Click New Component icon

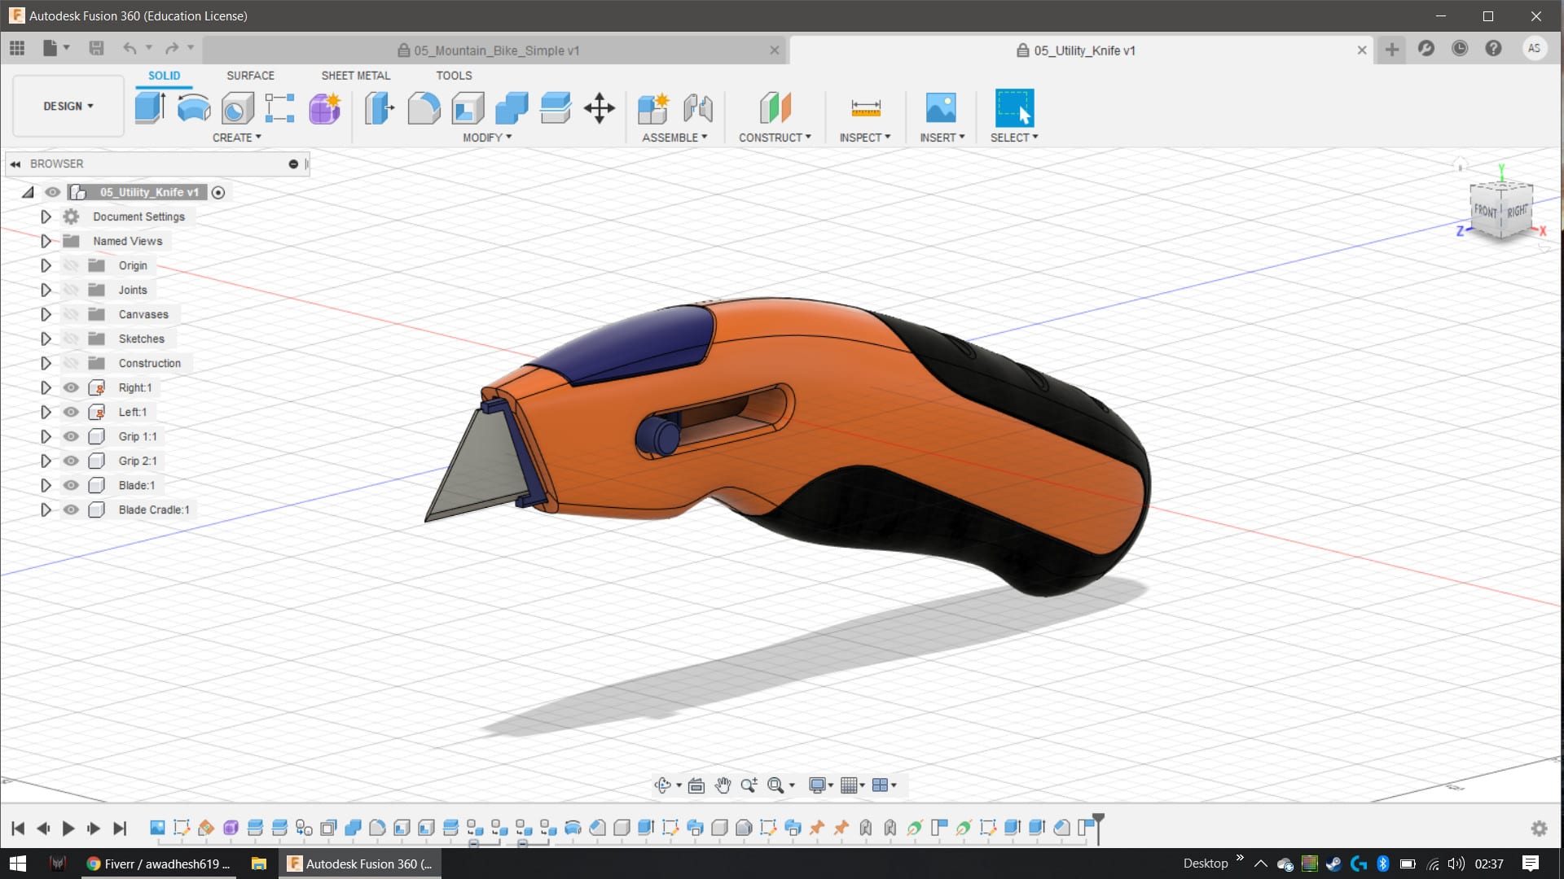click(x=653, y=107)
